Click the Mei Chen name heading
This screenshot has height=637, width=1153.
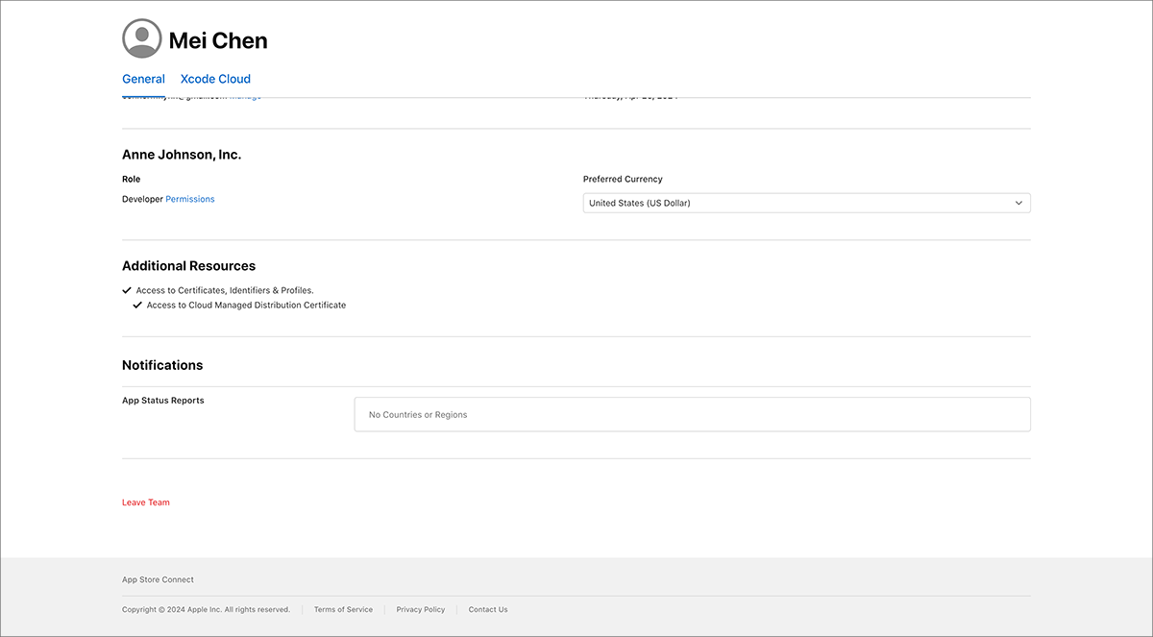click(218, 40)
